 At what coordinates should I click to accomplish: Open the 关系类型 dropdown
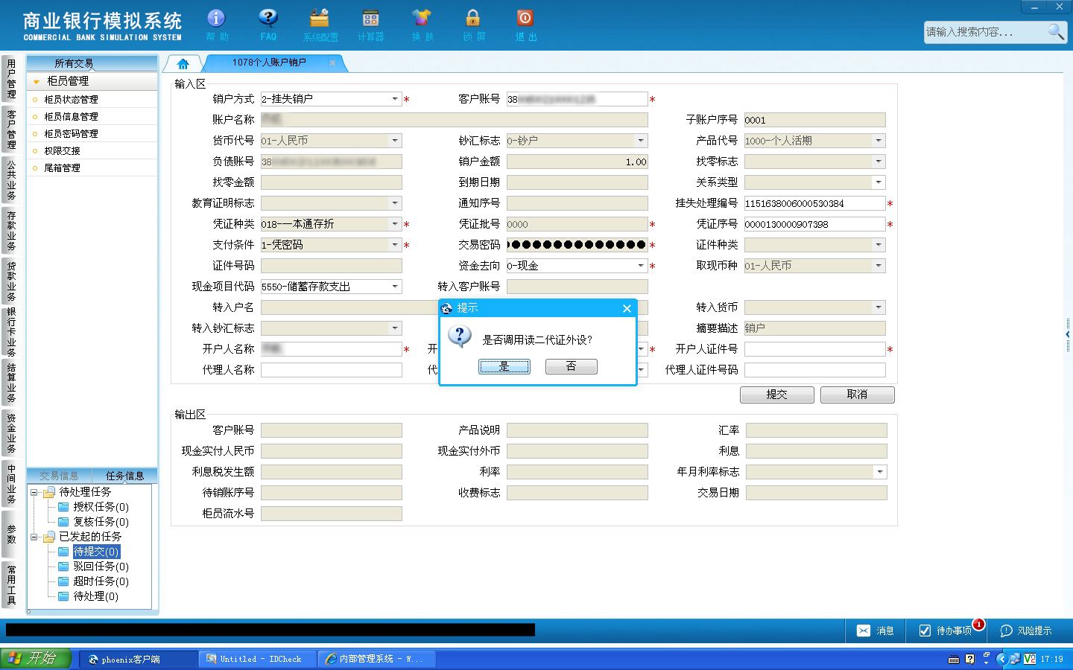[879, 182]
